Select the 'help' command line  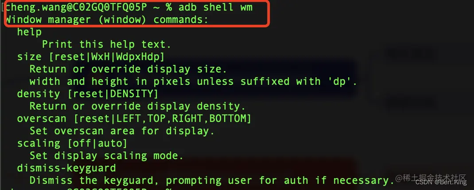click(x=29, y=32)
